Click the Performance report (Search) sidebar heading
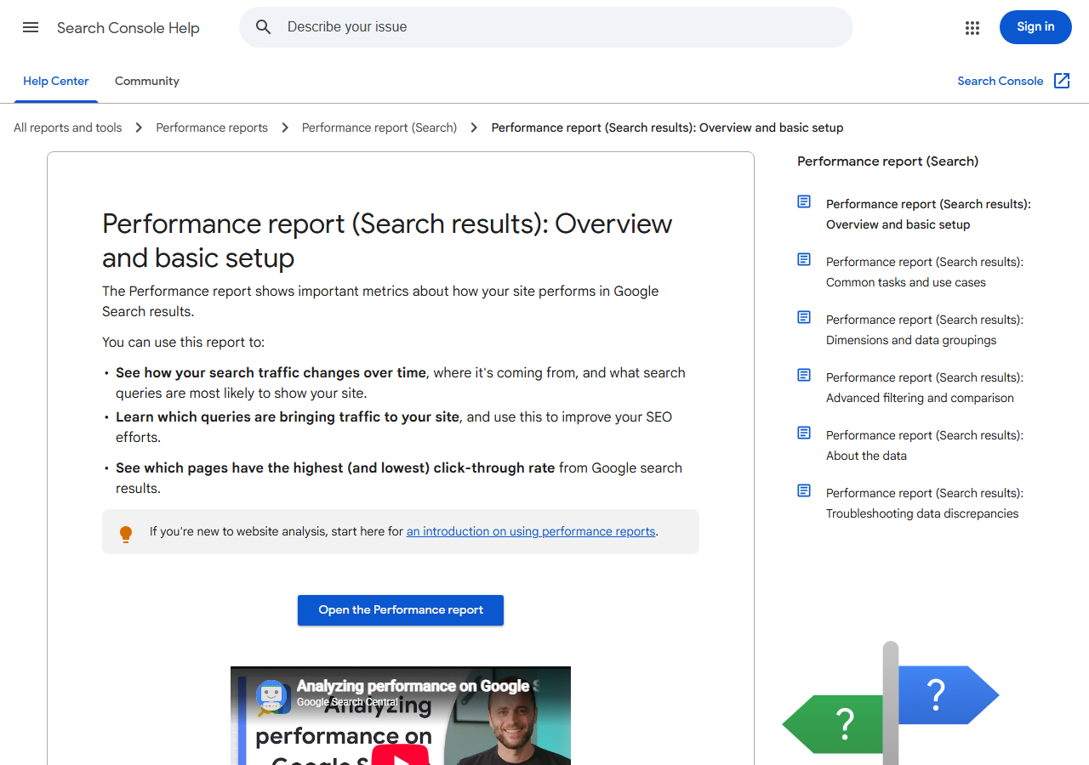 [x=887, y=161]
